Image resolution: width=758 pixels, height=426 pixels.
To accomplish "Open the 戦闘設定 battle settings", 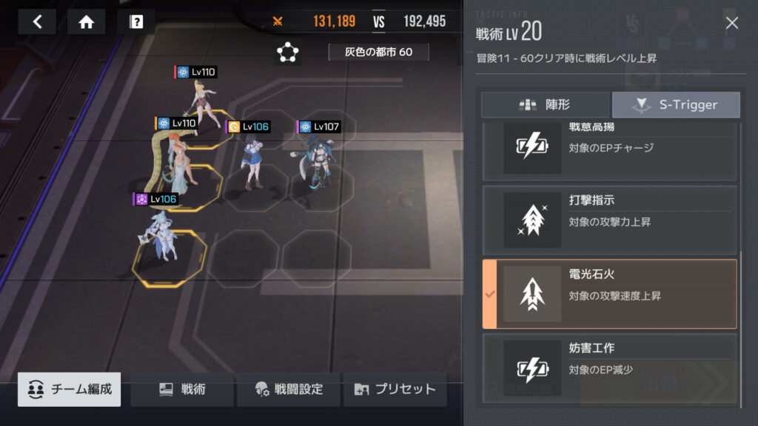I will [x=289, y=389].
